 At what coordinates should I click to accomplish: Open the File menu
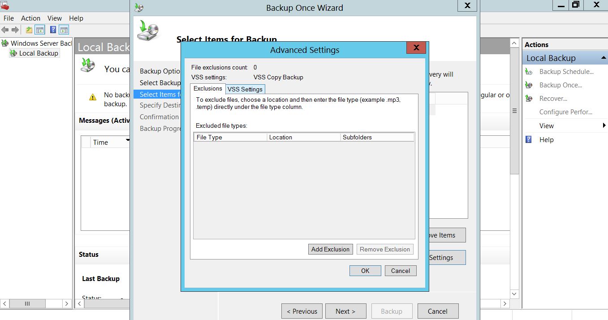click(9, 18)
